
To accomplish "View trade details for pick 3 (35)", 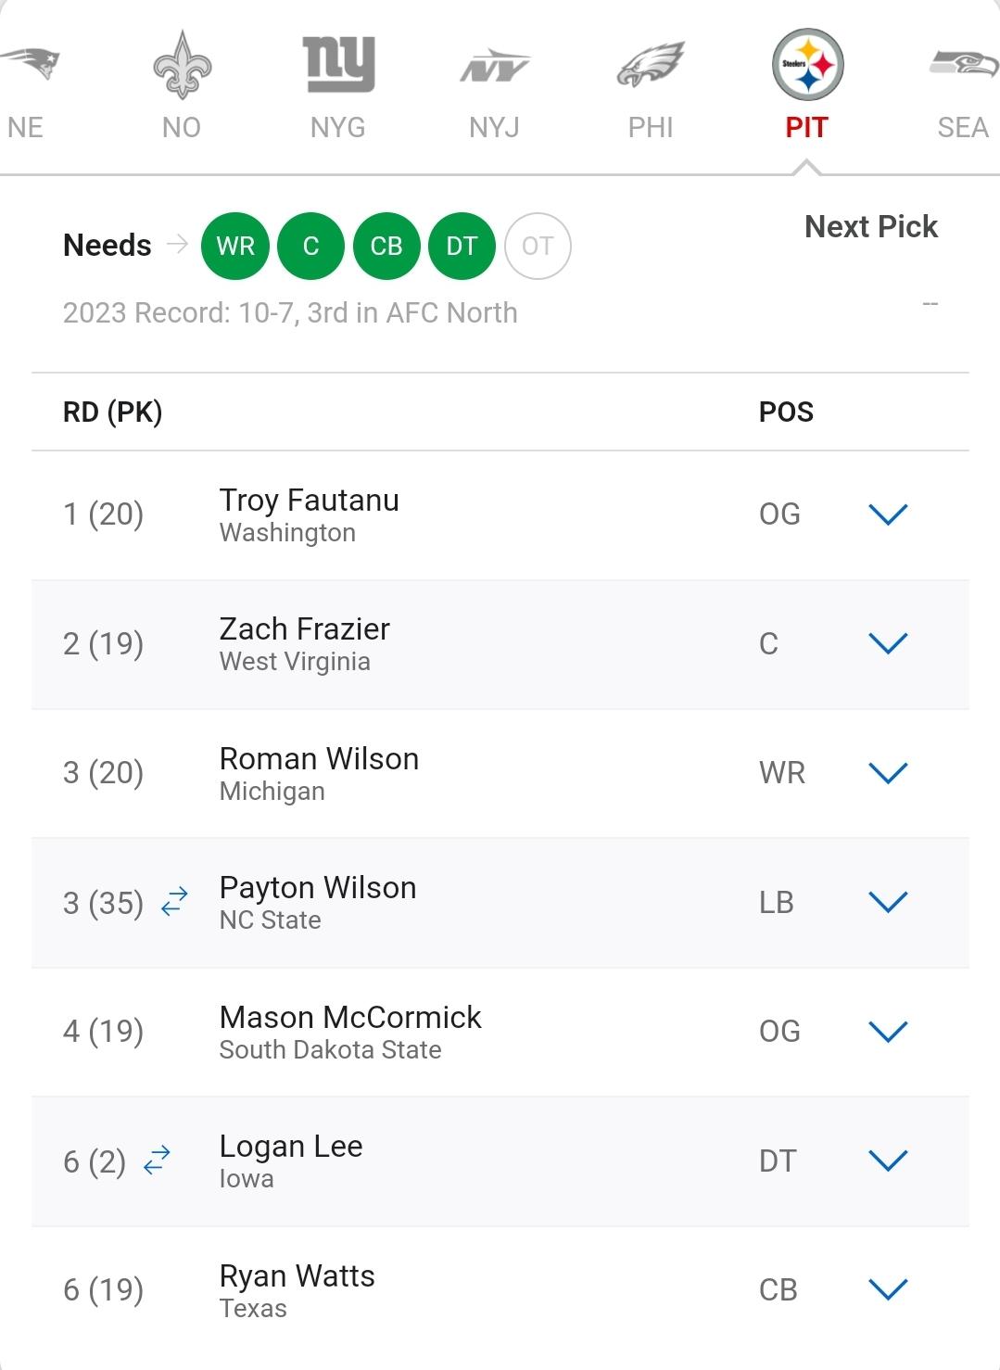I will tap(174, 902).
